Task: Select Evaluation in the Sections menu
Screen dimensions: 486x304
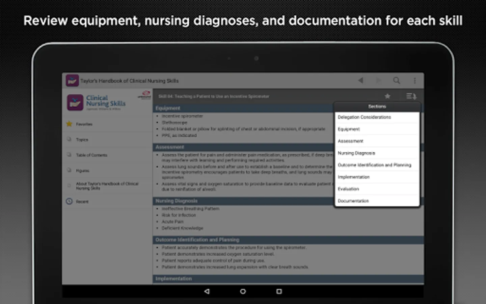Action: (377, 189)
